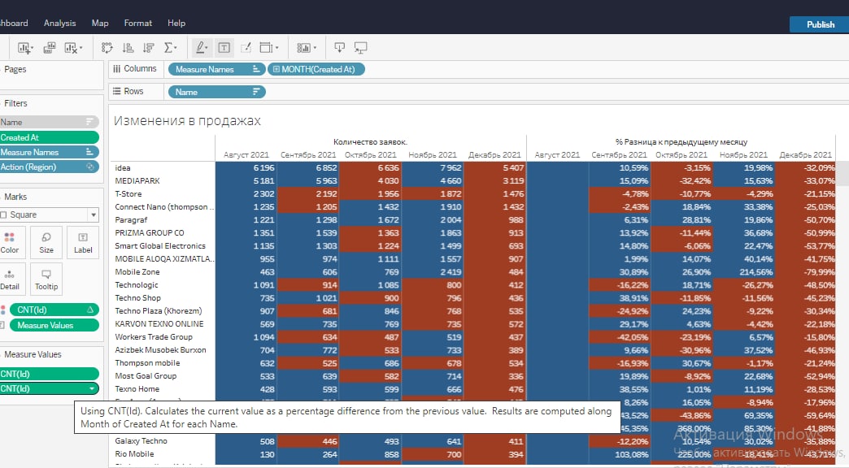Select the KARVON TEXNO ONLINE row label
This screenshot has height=468, width=849.
click(159, 323)
